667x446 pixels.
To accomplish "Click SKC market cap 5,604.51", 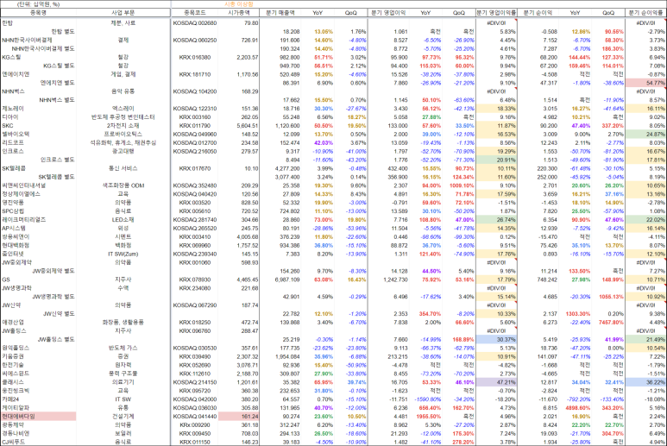I will (247, 125).
